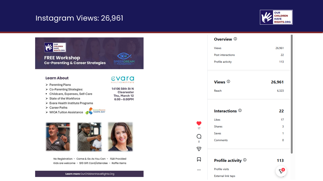The height and width of the screenshot is (181, 323).
Task: Click the State of the Workforce bullet
Action: pyautogui.click(x=65, y=99)
